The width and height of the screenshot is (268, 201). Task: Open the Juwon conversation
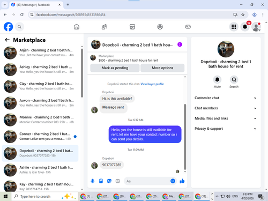pos(40,103)
